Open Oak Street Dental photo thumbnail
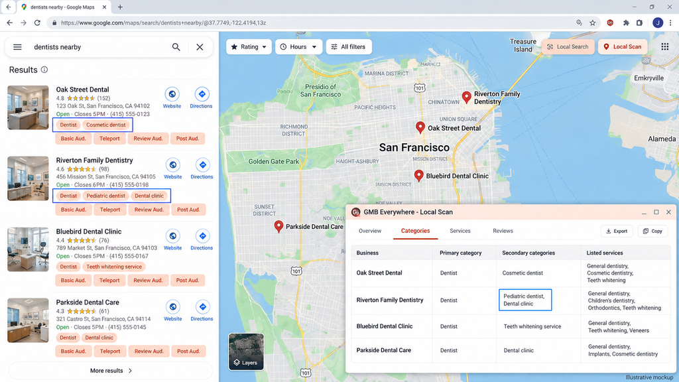The height and width of the screenshot is (382, 679). pos(28,107)
